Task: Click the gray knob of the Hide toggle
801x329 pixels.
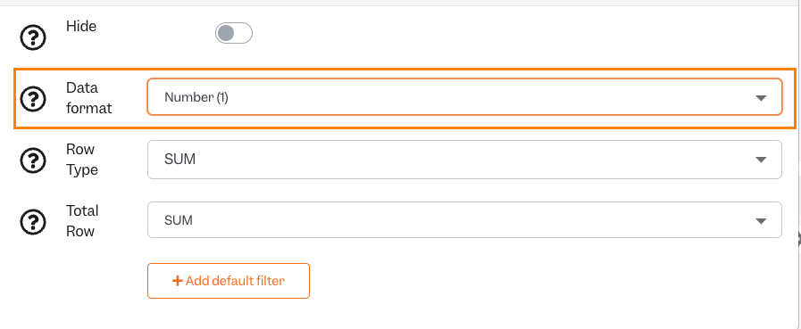Action: (x=225, y=33)
